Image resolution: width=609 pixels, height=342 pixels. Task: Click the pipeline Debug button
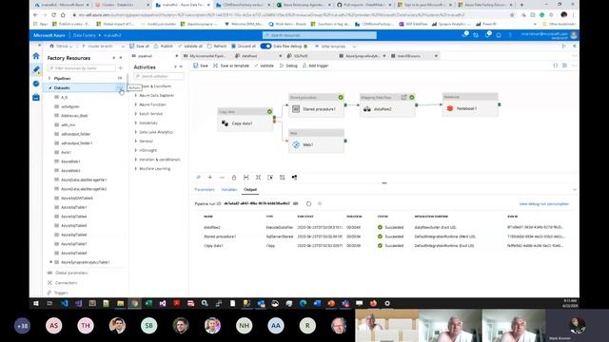(288, 66)
